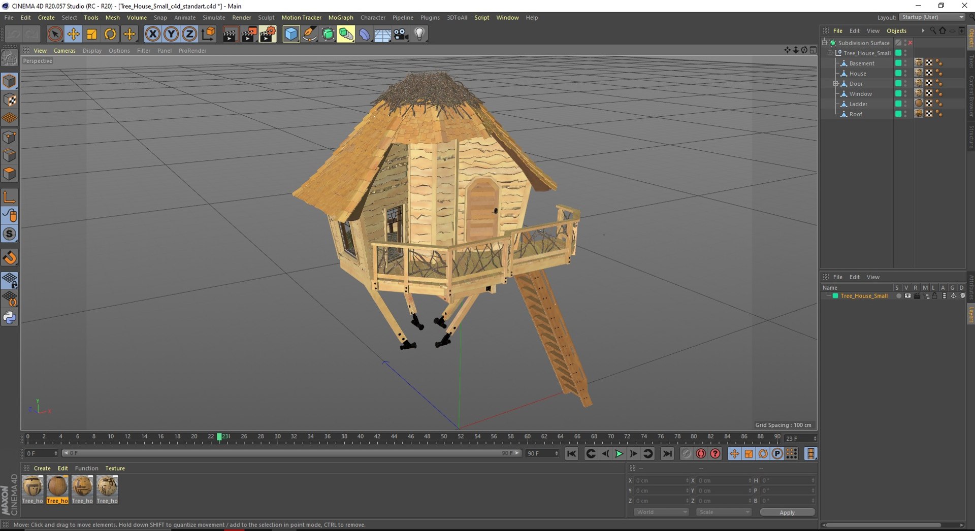Toggle Tree_House_Small layer view eye
This screenshot has width=975, height=531.
tap(907, 296)
